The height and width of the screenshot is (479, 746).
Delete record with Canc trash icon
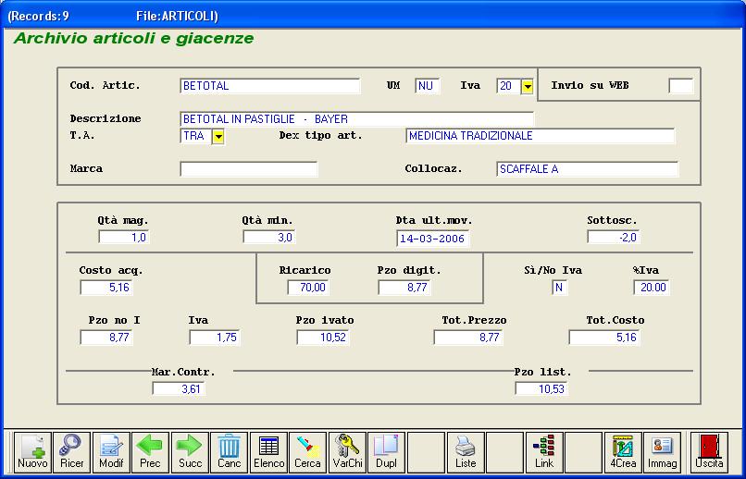pyautogui.click(x=230, y=452)
